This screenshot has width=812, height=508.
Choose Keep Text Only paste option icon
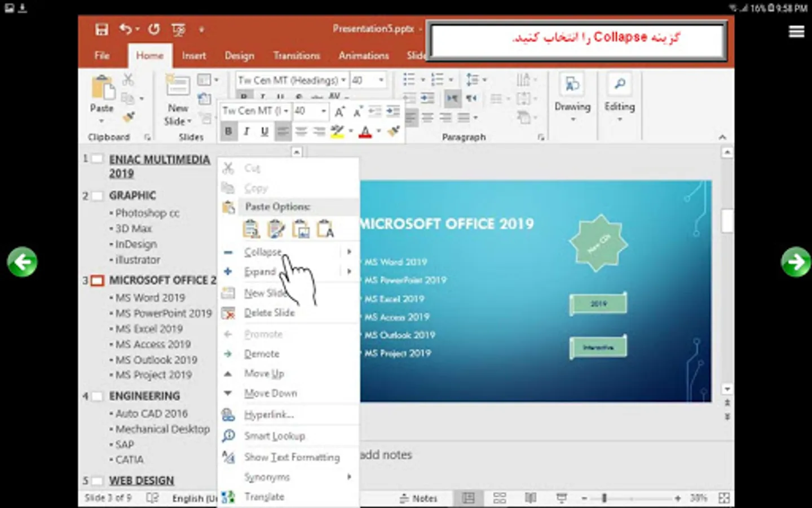(325, 229)
